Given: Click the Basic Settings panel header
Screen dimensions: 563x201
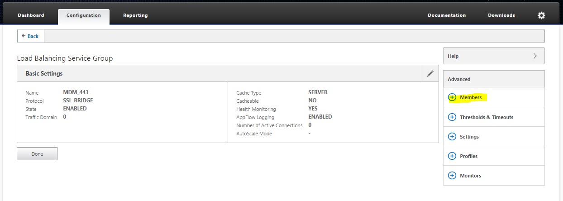Looking at the screenshot, I should click(x=44, y=73).
